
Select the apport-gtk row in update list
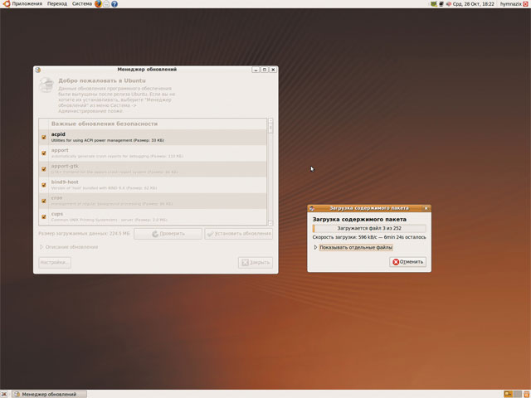point(153,169)
